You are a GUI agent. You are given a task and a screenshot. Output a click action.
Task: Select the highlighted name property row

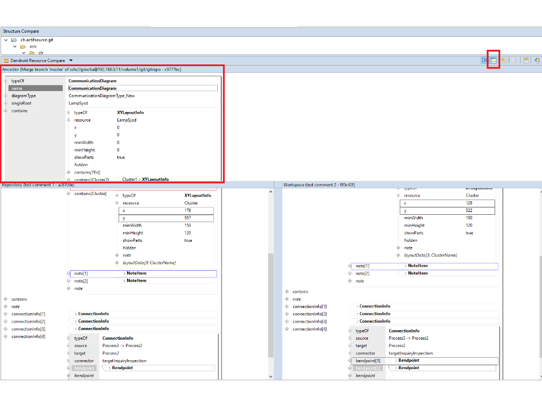pyautogui.click(x=35, y=88)
